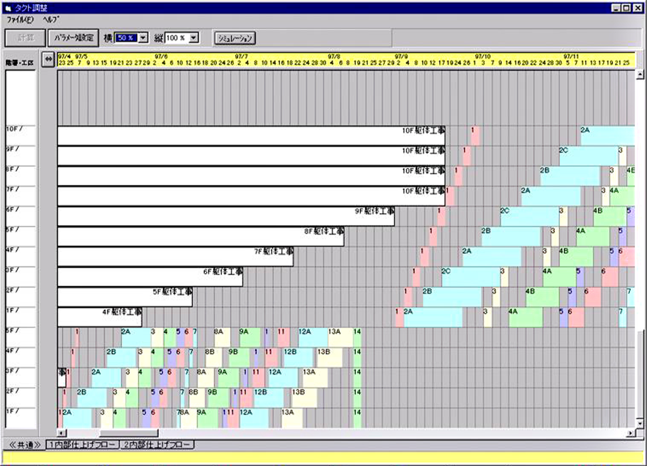647x466 pixels.
Task: Click the horizontal scrollbar right arrow
Action: [x=630, y=433]
